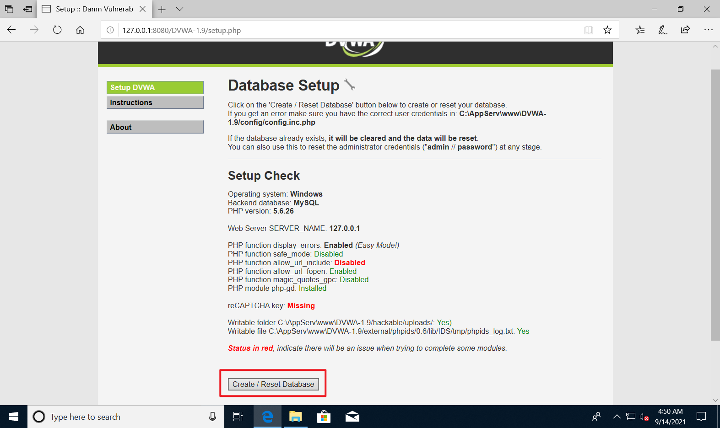Click the red 'Missing' reCAPTCHA status
The height and width of the screenshot is (428, 720).
pos(301,305)
